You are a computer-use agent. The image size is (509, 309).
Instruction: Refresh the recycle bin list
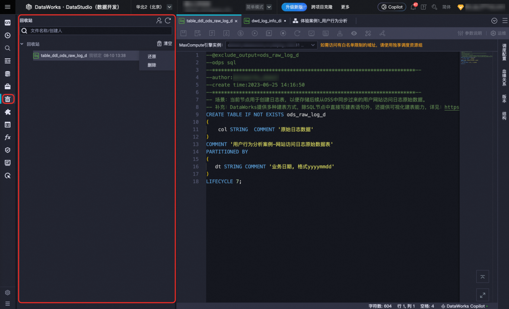pyautogui.click(x=168, y=20)
